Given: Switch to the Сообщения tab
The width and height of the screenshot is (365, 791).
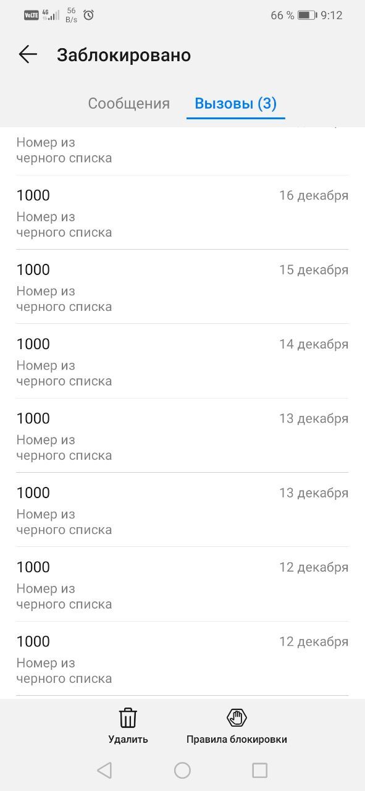Looking at the screenshot, I should [128, 103].
